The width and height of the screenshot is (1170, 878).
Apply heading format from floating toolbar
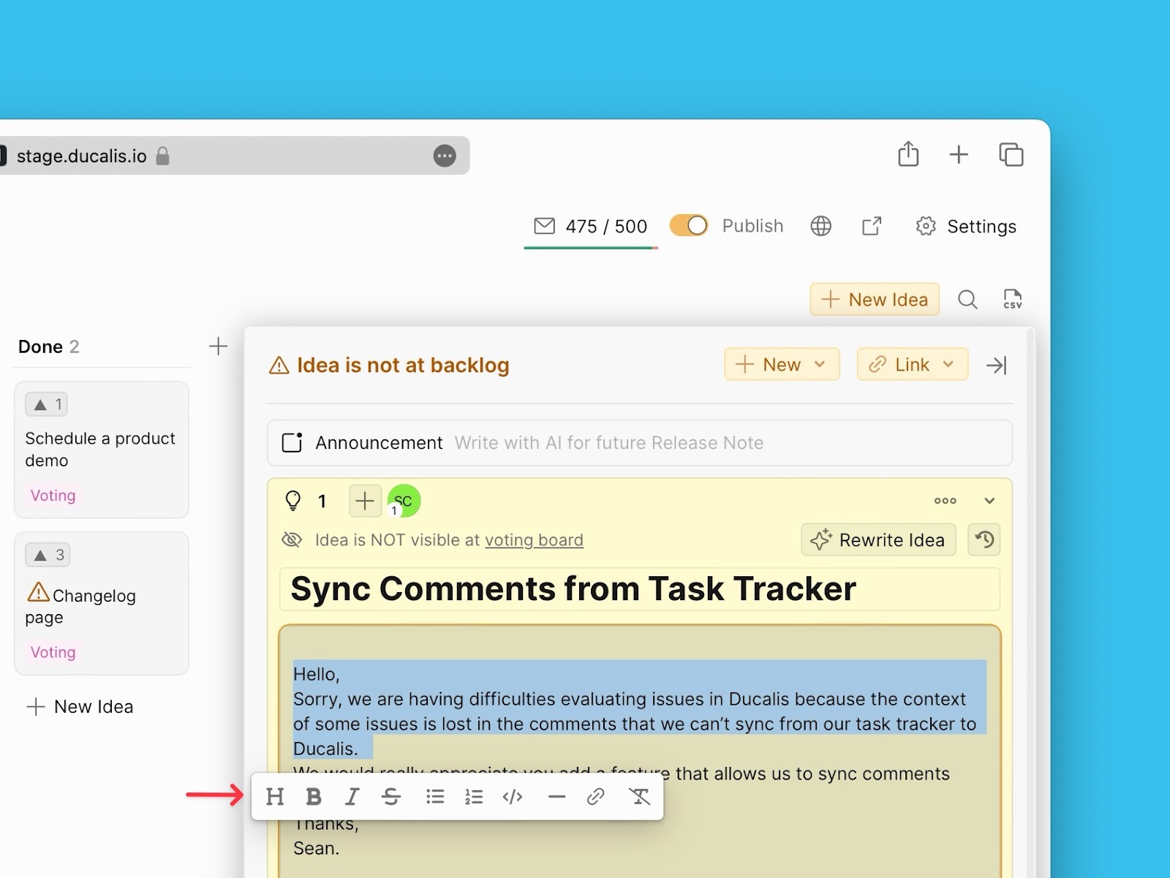tap(275, 796)
